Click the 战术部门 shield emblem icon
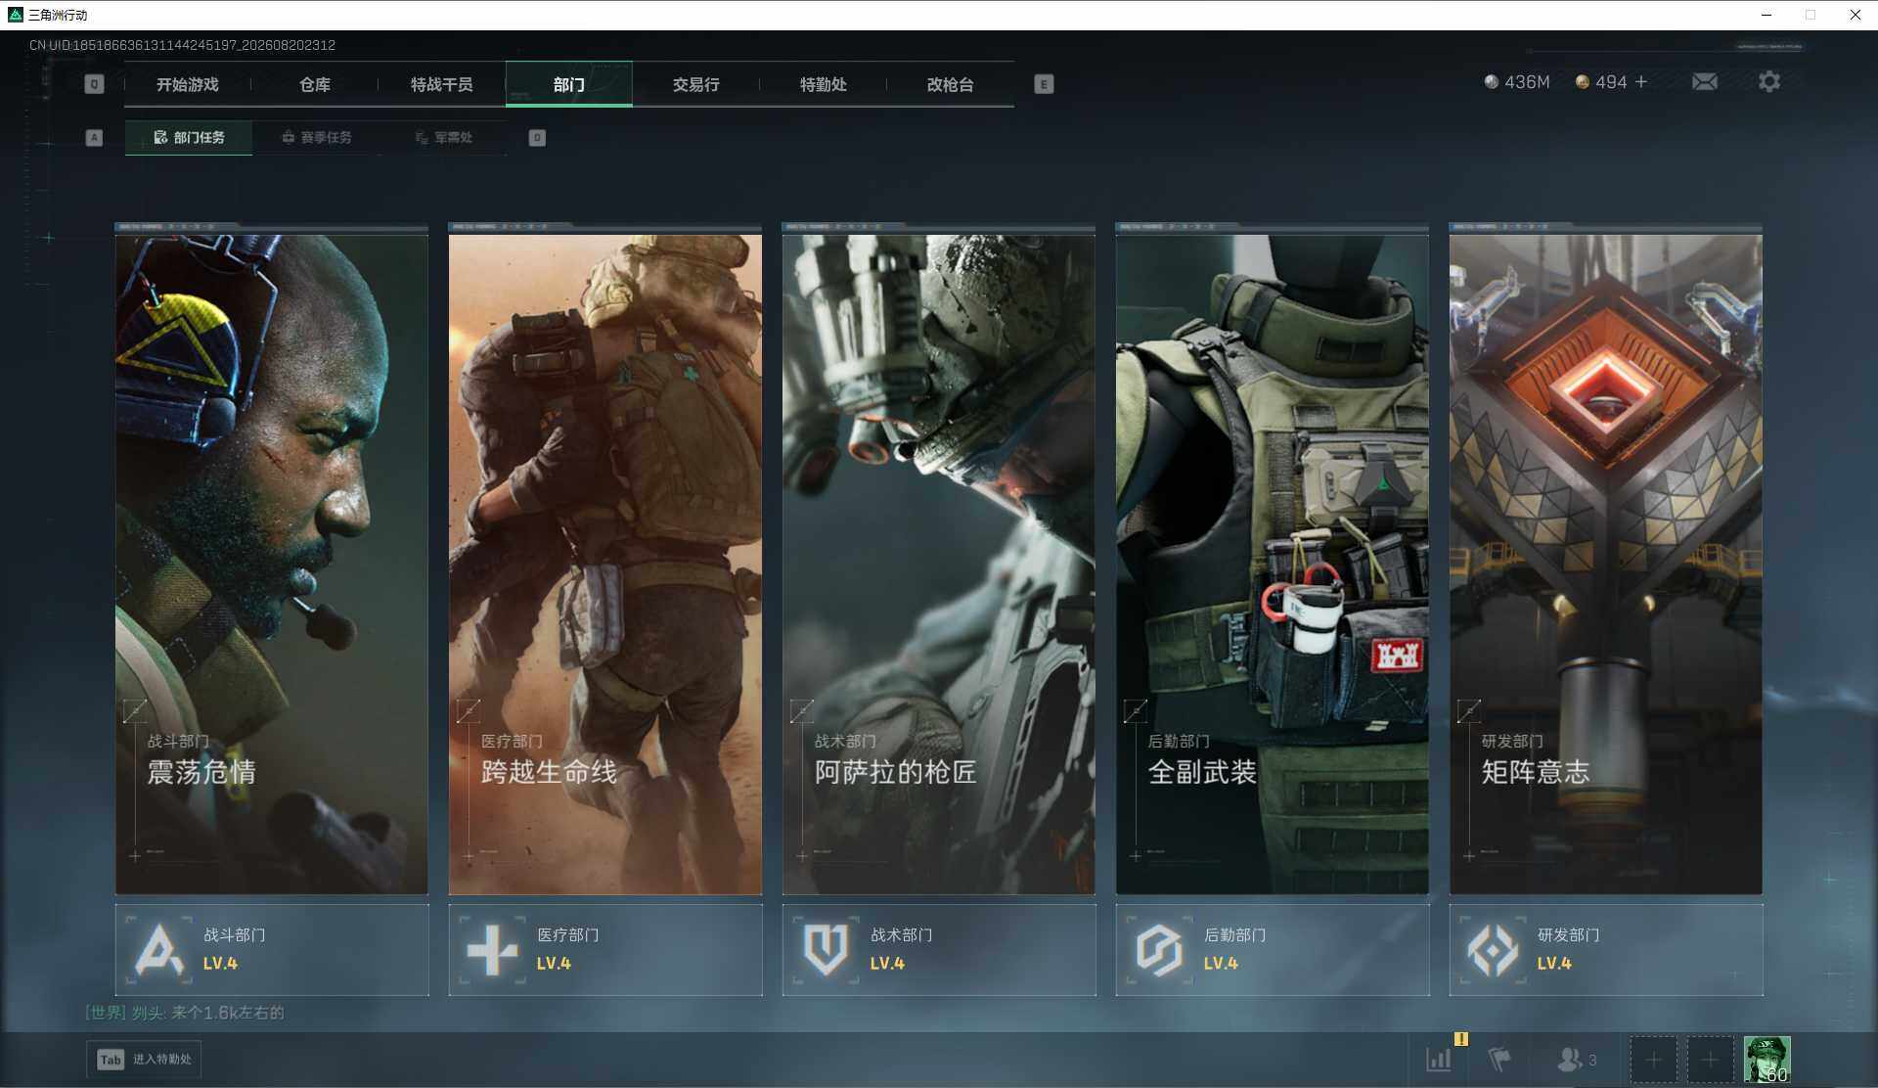Image resolution: width=1878 pixels, height=1088 pixels. click(826, 949)
